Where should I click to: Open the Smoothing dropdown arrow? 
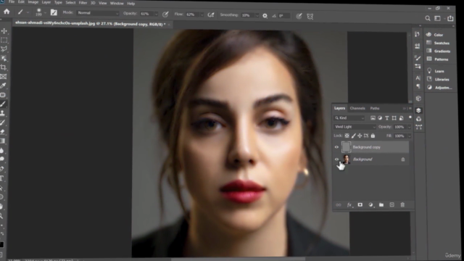tap(257, 16)
